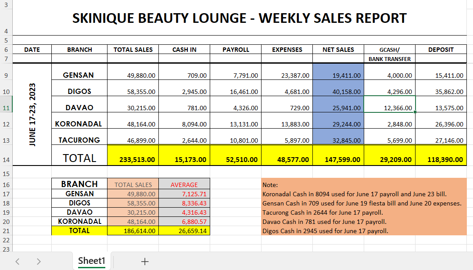Click Digos average 8,336.43

pos(184,203)
